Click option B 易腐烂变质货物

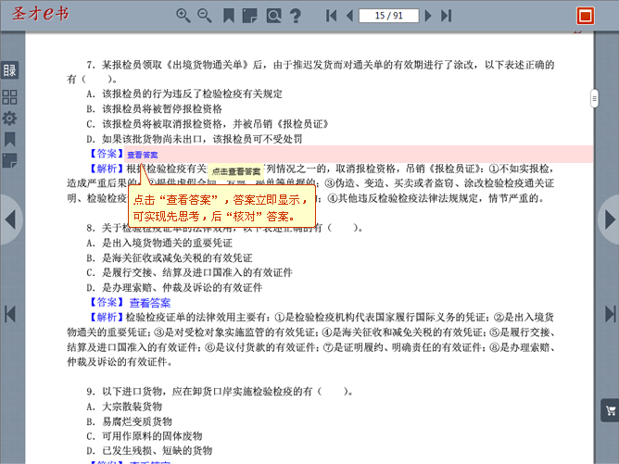(x=129, y=421)
